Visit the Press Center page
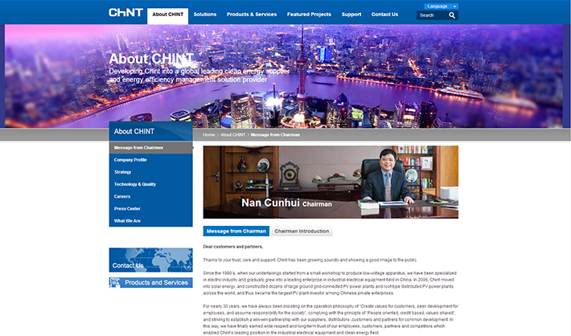 click(x=127, y=208)
